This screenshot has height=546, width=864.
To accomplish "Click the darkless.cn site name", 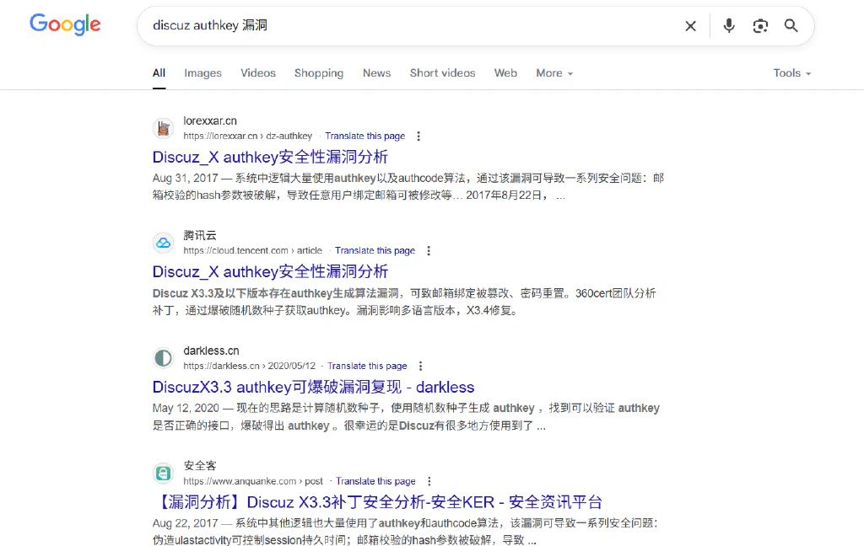I will pyautogui.click(x=211, y=351).
